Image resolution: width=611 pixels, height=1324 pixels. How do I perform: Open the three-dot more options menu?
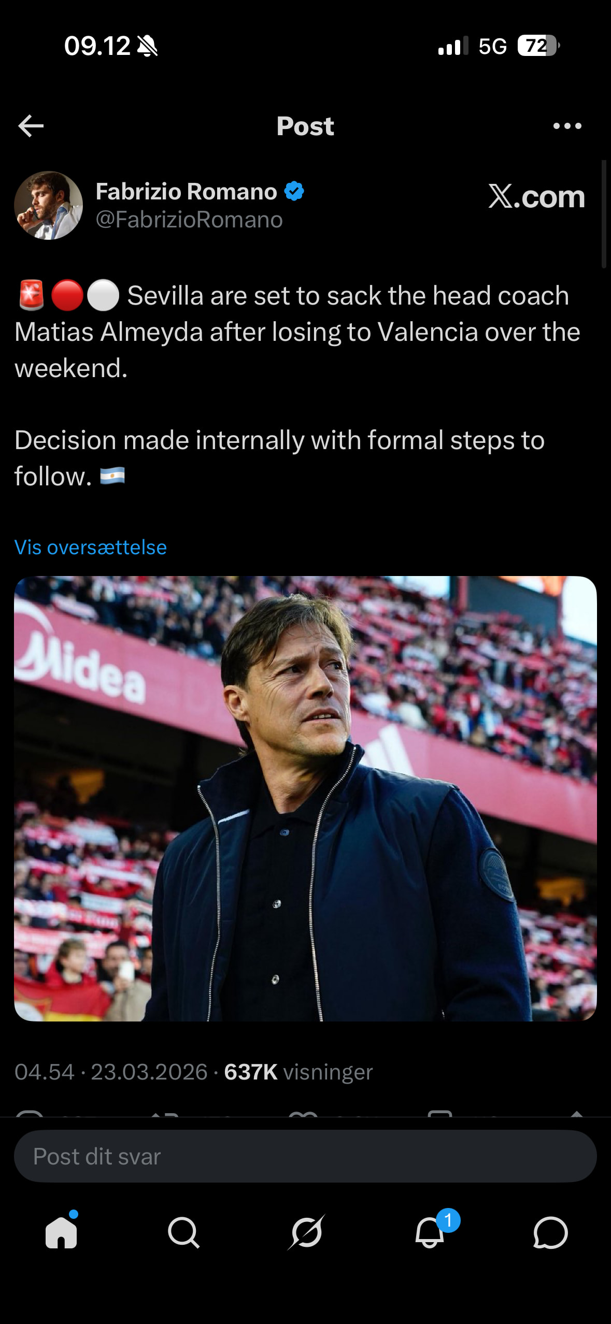coord(567,126)
